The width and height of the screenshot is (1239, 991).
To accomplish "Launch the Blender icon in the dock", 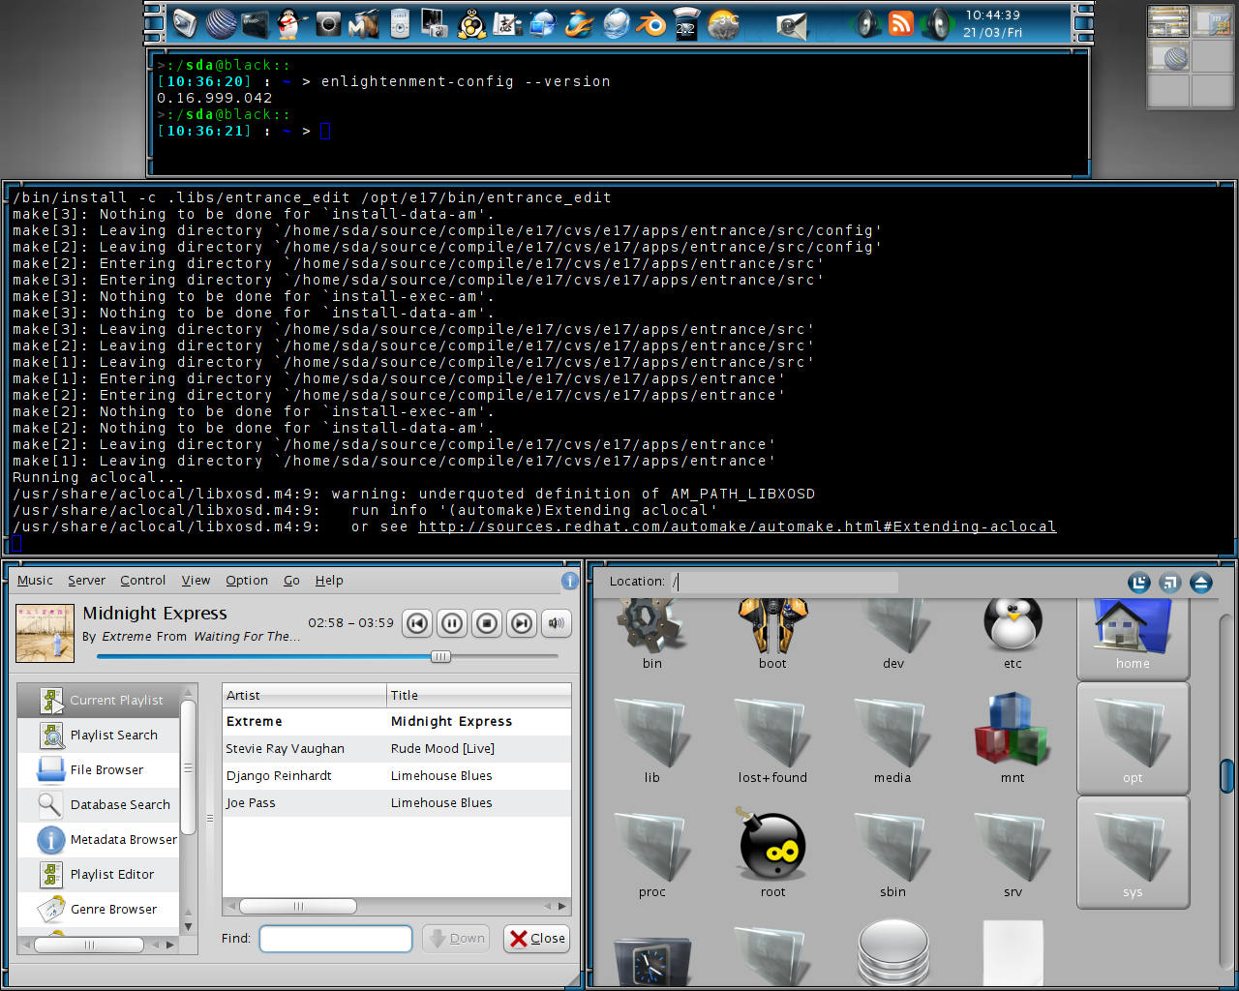I will (x=650, y=23).
